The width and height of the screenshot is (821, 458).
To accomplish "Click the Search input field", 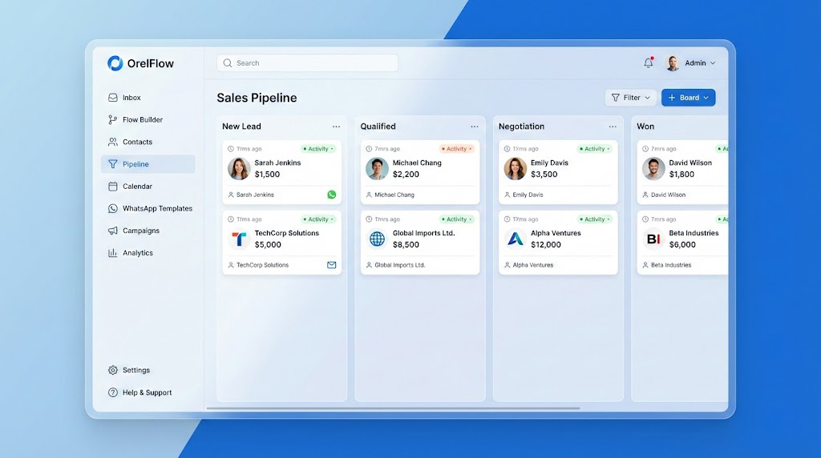I will click(307, 63).
